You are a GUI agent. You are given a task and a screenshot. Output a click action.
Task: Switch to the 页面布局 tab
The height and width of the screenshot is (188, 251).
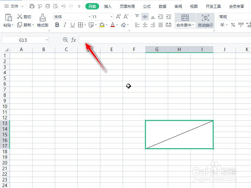(x=127, y=6)
